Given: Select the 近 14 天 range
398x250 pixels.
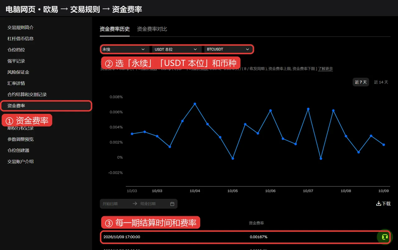Looking at the screenshot, I should (381, 82).
